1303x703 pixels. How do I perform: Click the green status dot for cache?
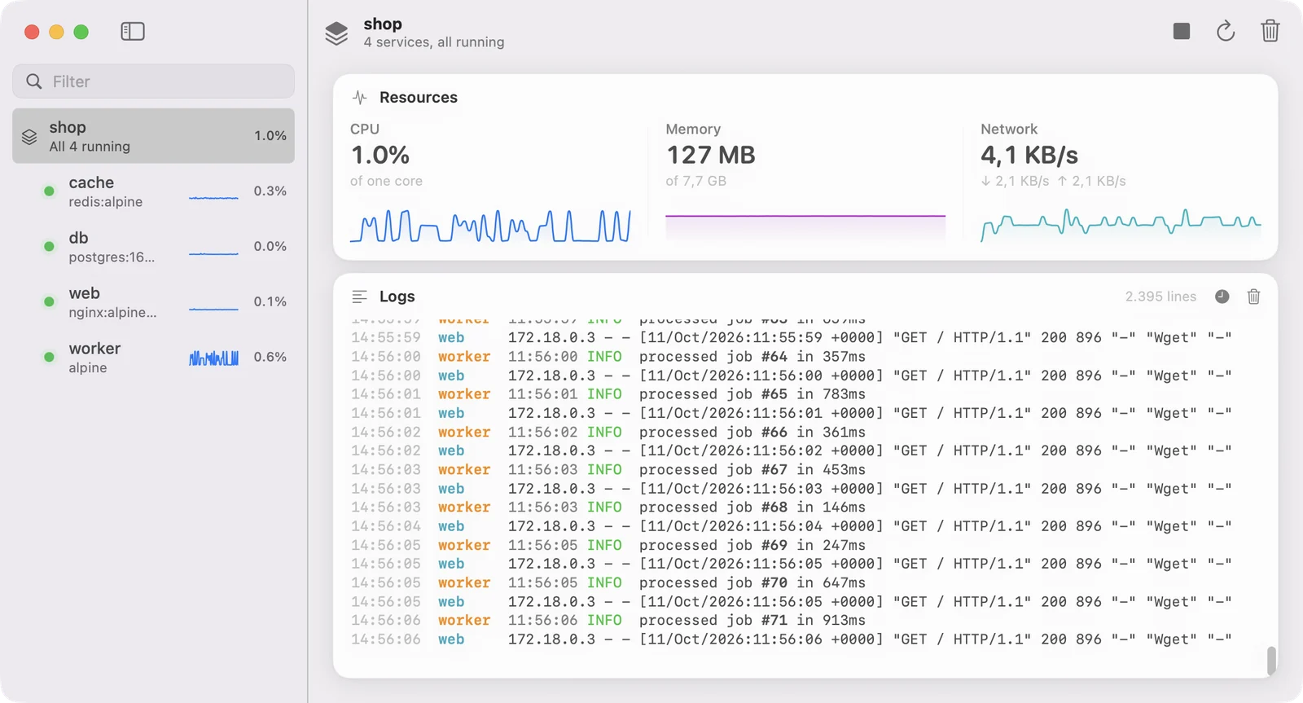tap(49, 191)
